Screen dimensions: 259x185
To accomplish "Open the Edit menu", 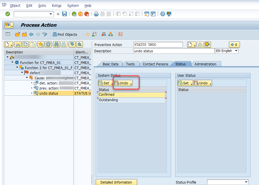I will (30, 6).
